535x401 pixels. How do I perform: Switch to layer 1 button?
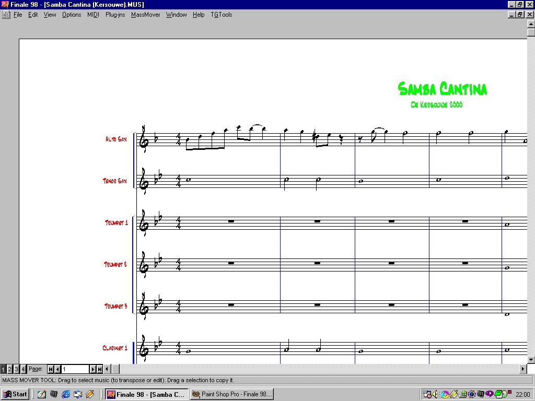click(x=3, y=369)
